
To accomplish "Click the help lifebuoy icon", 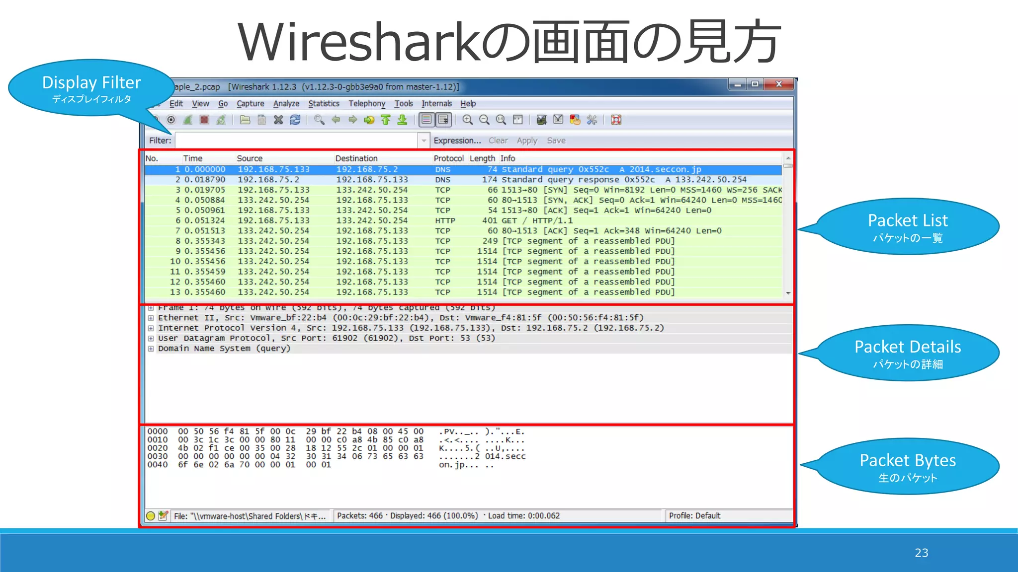I will (x=616, y=120).
